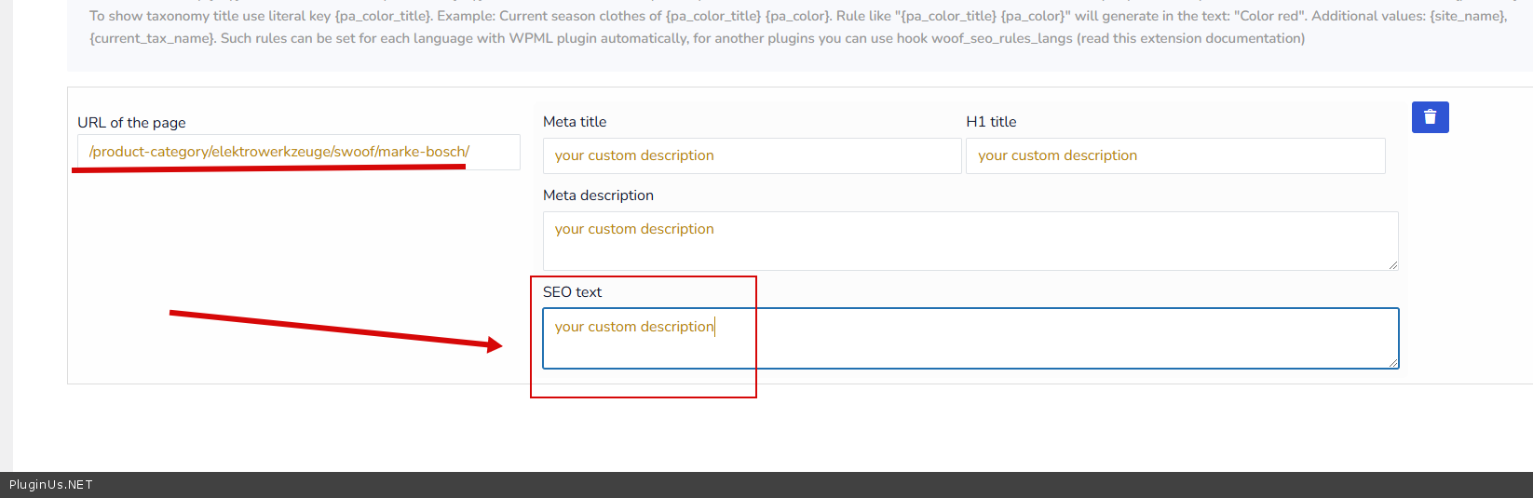Click inside the Meta description textarea
The image size is (1533, 498).
969,241
